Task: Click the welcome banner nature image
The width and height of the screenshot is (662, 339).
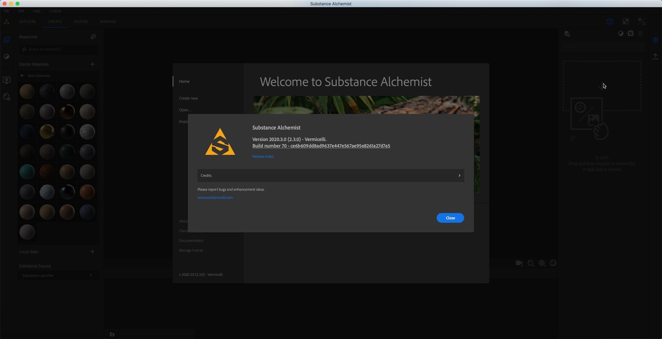Action: tap(366, 105)
